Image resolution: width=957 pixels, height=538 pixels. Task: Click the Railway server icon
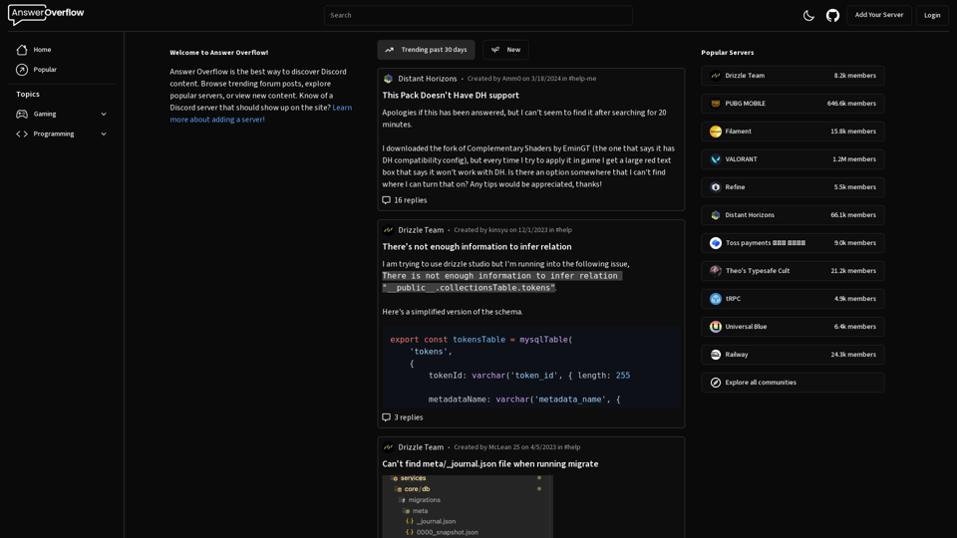click(716, 355)
